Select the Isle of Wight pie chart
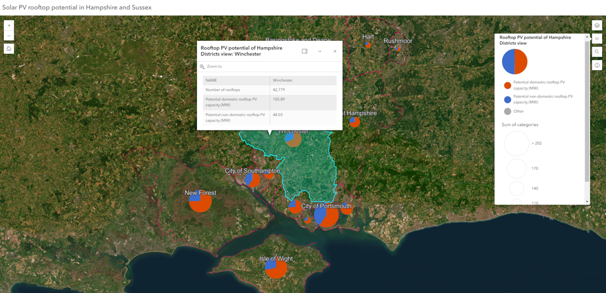The height and width of the screenshot is (293, 606). coord(276,268)
